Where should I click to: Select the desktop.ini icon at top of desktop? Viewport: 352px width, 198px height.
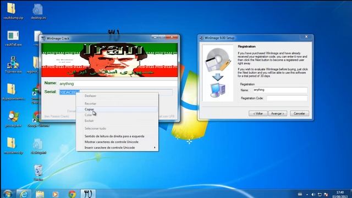[x=38, y=12]
